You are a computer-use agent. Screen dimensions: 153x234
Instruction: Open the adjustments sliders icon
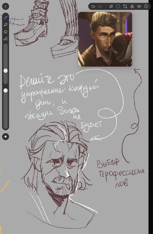tap(111, 7)
